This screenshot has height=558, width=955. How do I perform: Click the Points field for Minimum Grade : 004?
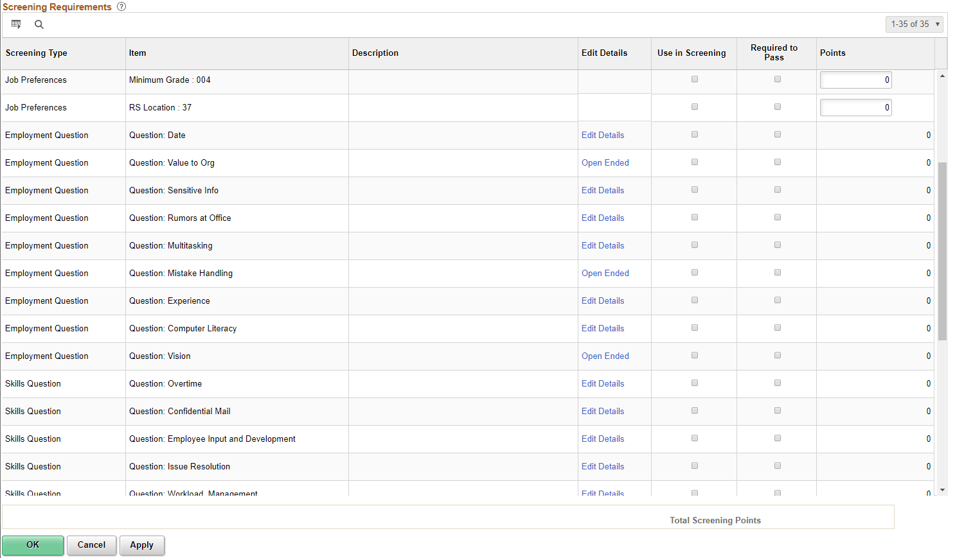pos(855,79)
